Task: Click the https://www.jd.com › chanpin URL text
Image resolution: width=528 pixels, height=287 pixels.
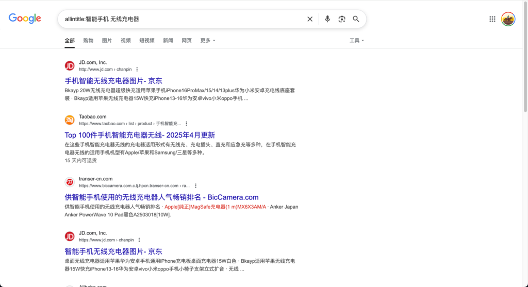Action: tap(106, 240)
